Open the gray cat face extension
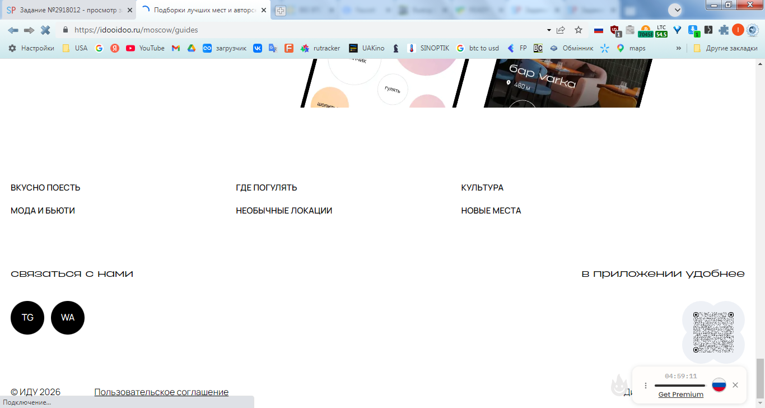Image resolution: width=765 pixels, height=408 pixels. pyautogui.click(x=630, y=30)
